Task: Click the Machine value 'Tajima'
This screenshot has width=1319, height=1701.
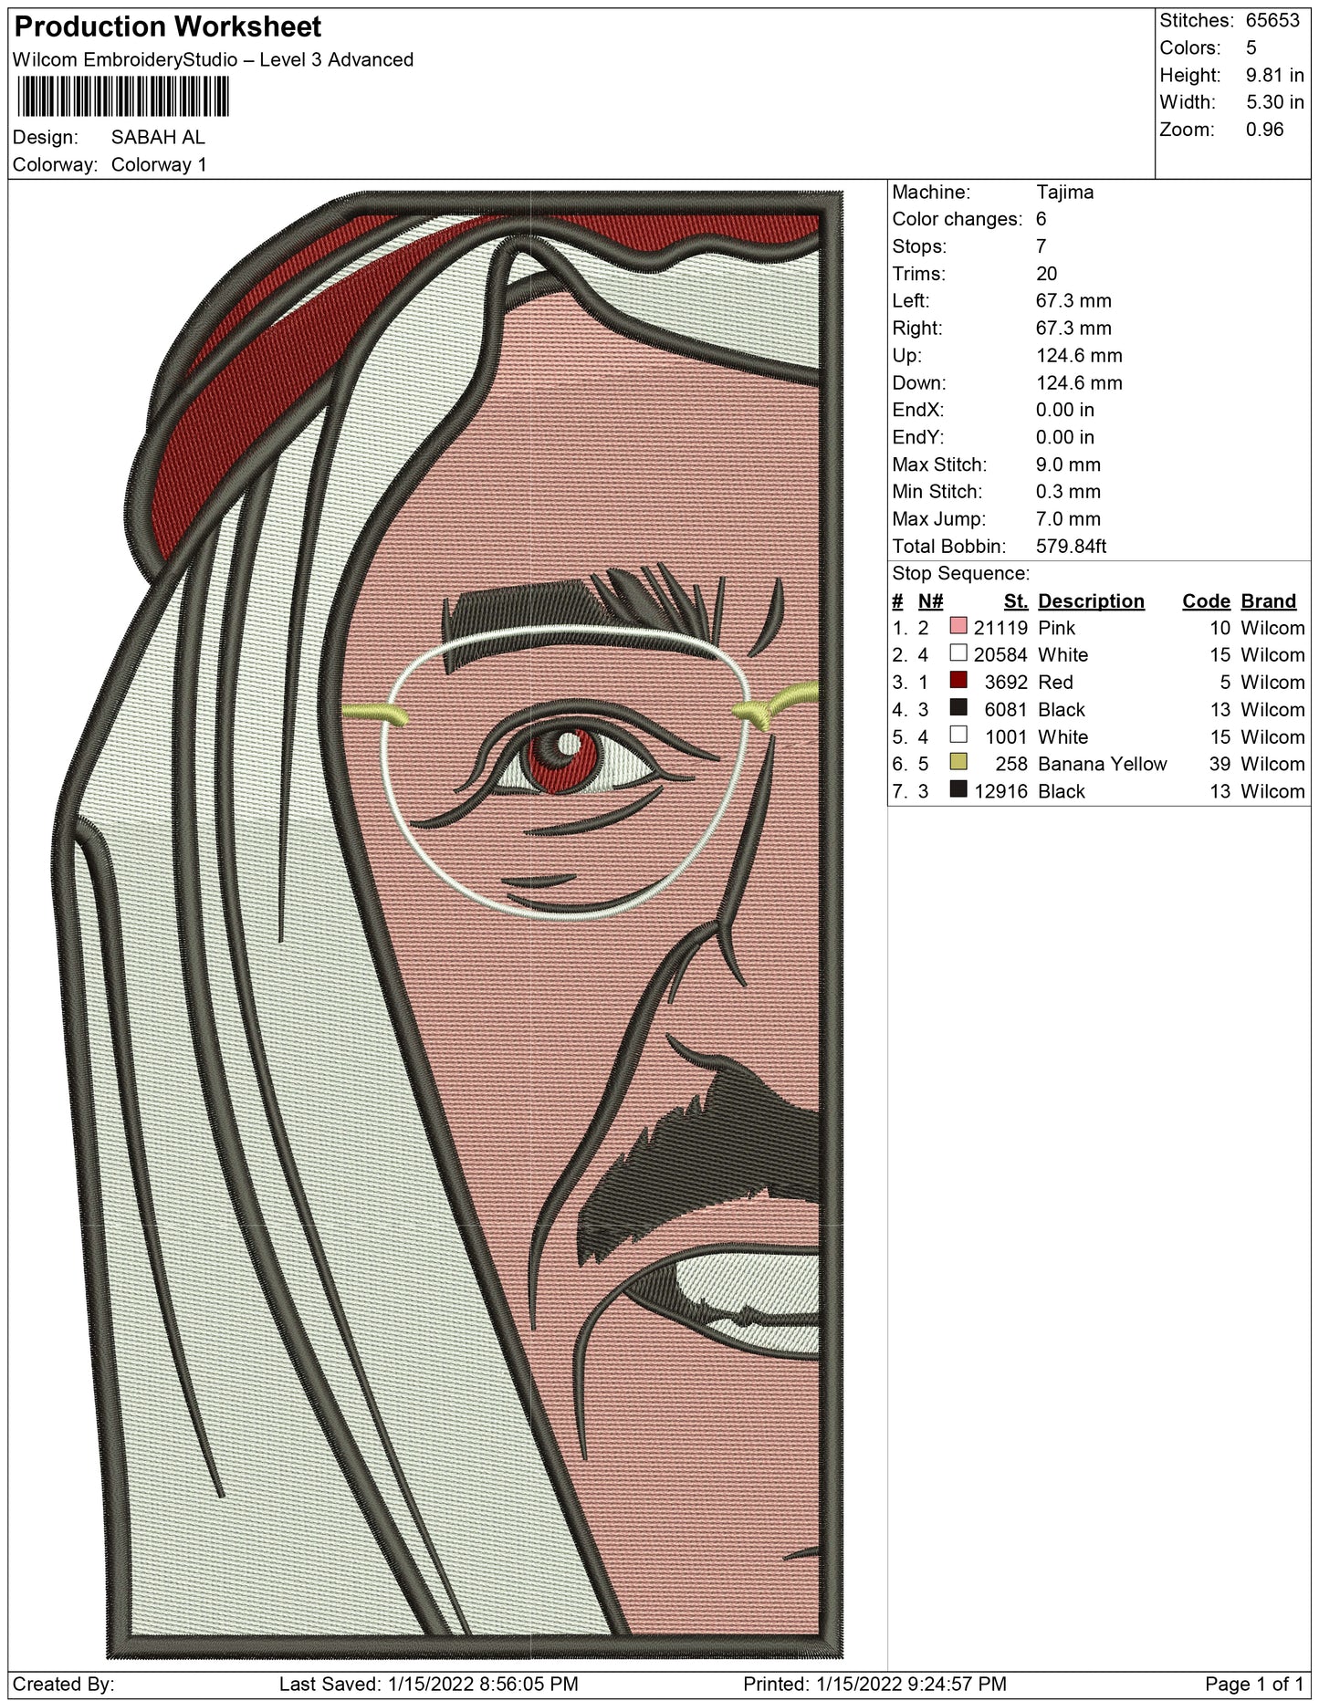Action: click(1064, 193)
